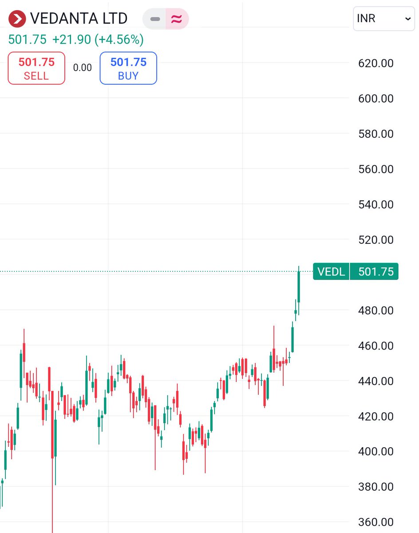Click the 360.00 price axis label

(x=376, y=522)
